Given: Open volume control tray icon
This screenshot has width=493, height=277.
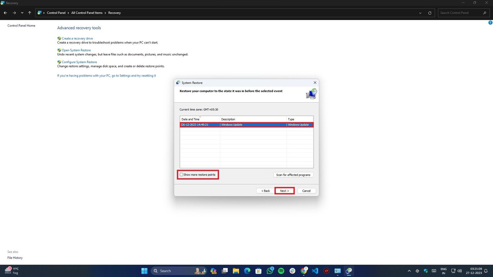Looking at the screenshot, I should (459, 271).
